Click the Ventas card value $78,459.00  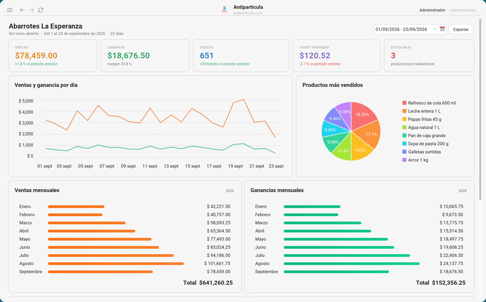(36, 55)
